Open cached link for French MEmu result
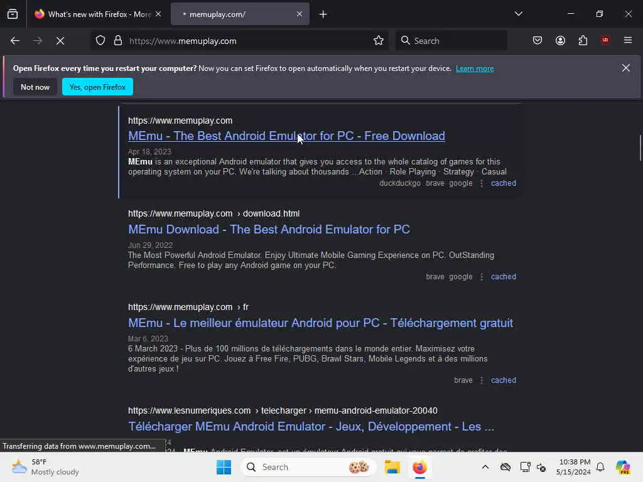The width and height of the screenshot is (643, 482). point(503,380)
